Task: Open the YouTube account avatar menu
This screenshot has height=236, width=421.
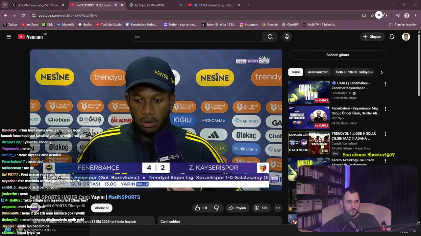Action: coord(406,37)
